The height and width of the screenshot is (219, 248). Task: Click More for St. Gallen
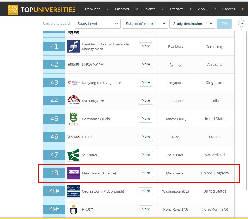[x=146, y=155]
